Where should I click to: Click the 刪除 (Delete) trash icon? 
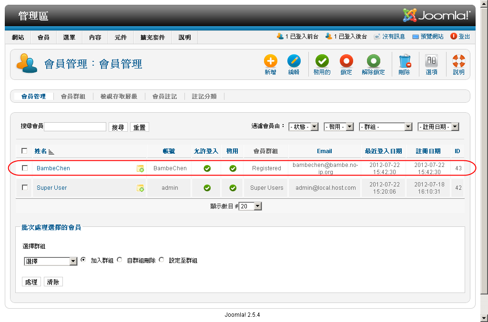(x=404, y=62)
